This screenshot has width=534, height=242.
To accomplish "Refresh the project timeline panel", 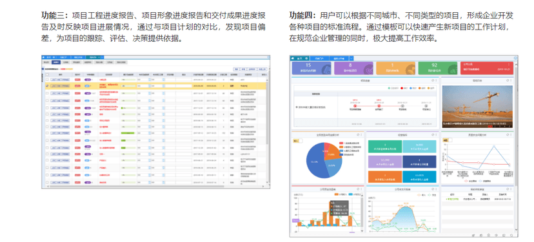I will point(433,80).
